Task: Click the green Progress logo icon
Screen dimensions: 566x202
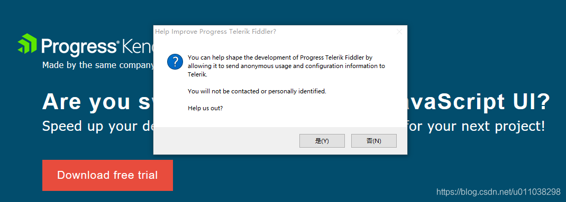Action: tap(27, 43)
